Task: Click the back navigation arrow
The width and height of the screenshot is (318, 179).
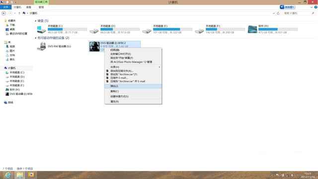Action: point(3,13)
